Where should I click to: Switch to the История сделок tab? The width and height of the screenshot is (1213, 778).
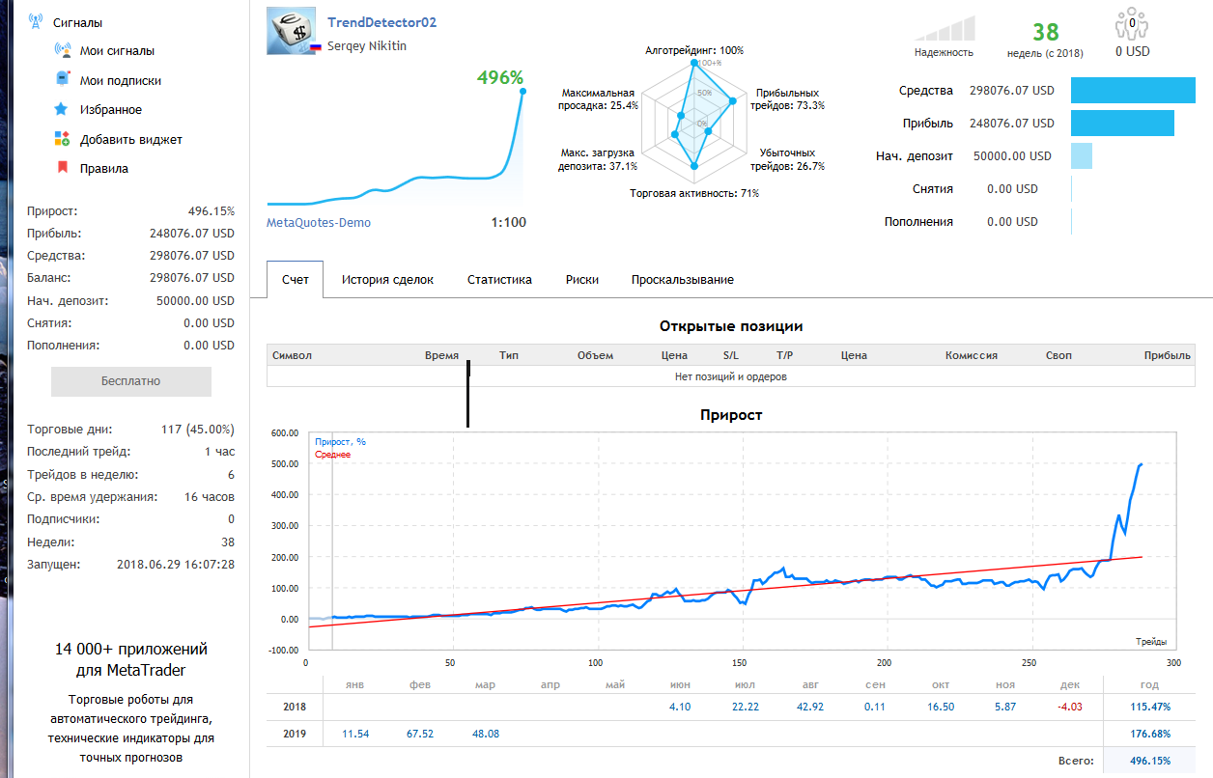pos(387,280)
